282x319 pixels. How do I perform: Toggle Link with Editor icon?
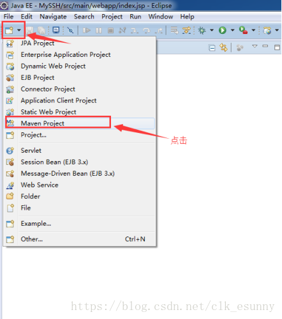(223, 47)
